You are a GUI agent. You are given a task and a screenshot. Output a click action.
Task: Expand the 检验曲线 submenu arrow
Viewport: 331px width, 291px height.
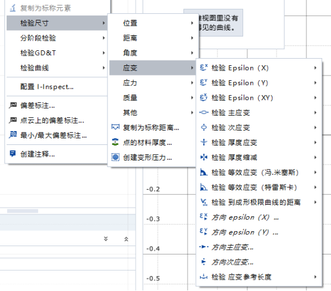tap(103, 68)
